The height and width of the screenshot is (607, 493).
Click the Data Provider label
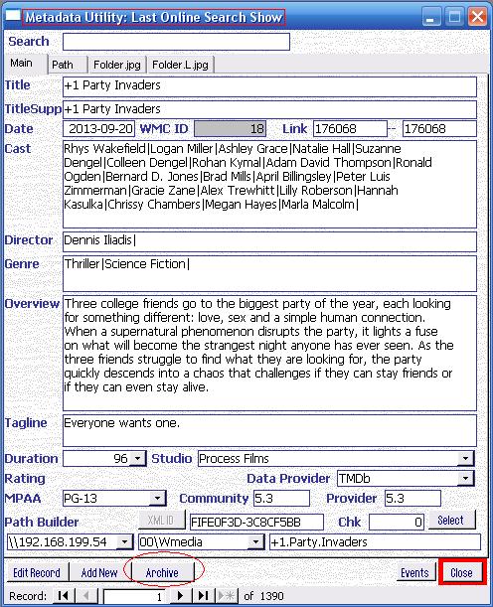288,479
